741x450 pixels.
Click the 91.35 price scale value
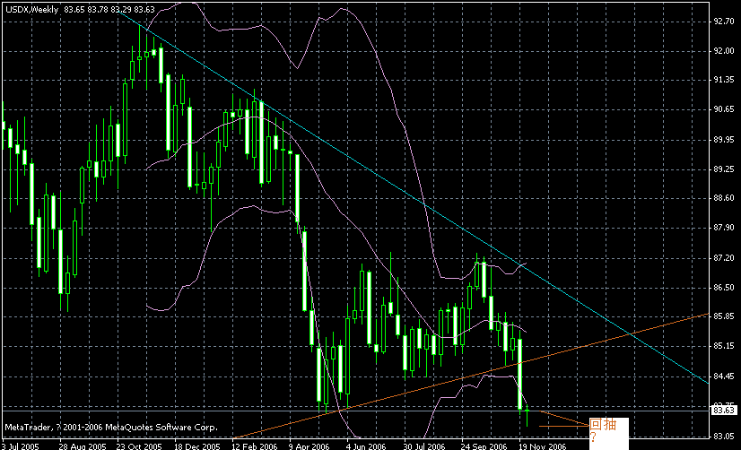724,80
